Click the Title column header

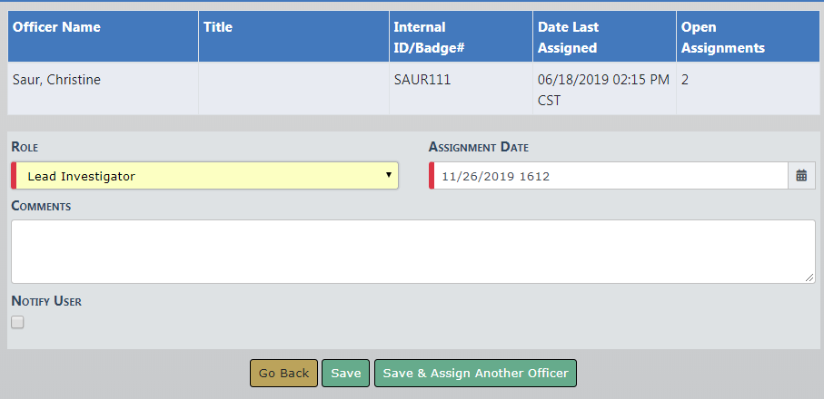218,27
